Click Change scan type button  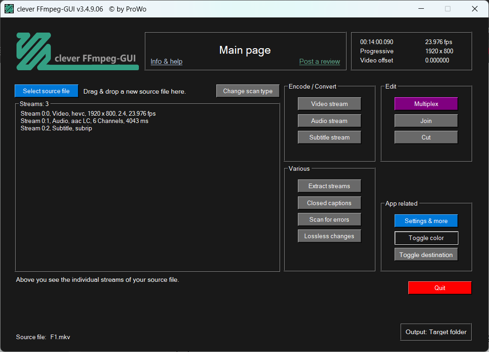247,91
